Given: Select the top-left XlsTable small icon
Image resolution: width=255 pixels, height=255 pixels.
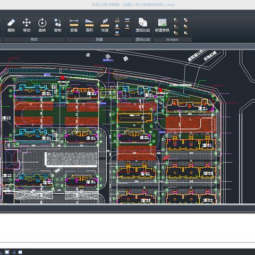Looking at the screenshot, I should coord(176,20).
